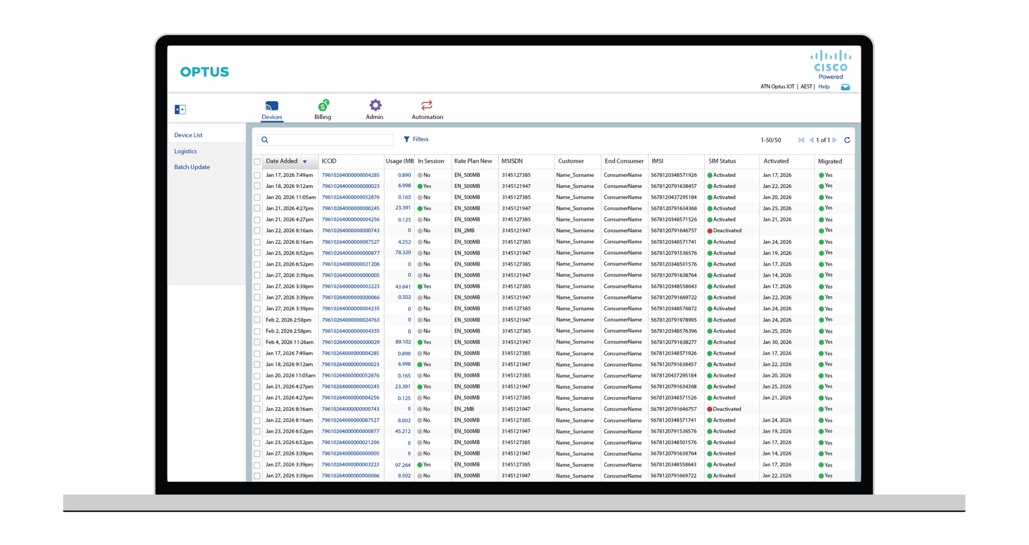The image size is (1029, 545).
Task: Click the 1-50/50 record count
Action: (x=771, y=140)
